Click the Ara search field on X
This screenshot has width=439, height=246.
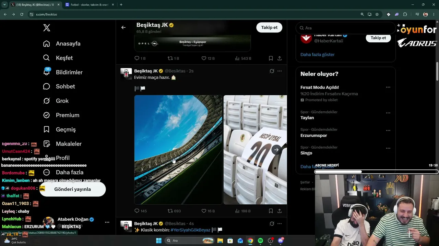tap(346, 28)
